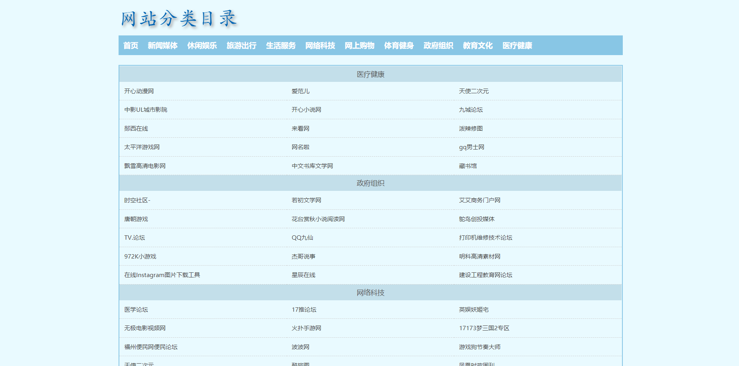Open the 开心动漫网 link
The image size is (739, 366).
tap(139, 91)
